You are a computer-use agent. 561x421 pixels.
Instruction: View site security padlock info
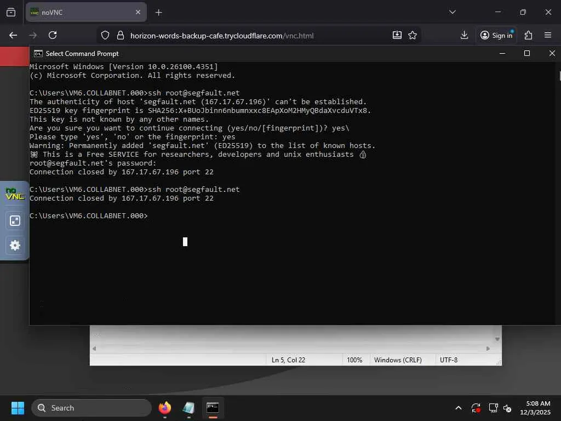(121, 35)
